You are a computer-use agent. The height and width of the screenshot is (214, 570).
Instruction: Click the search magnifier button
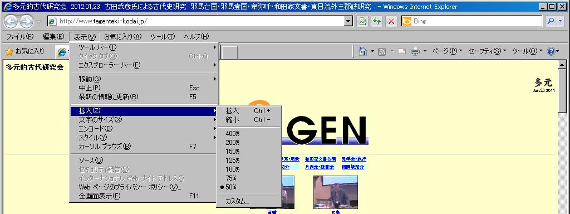point(551,21)
